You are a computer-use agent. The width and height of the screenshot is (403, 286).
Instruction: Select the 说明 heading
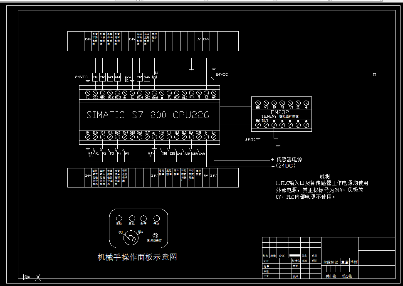click(324, 176)
